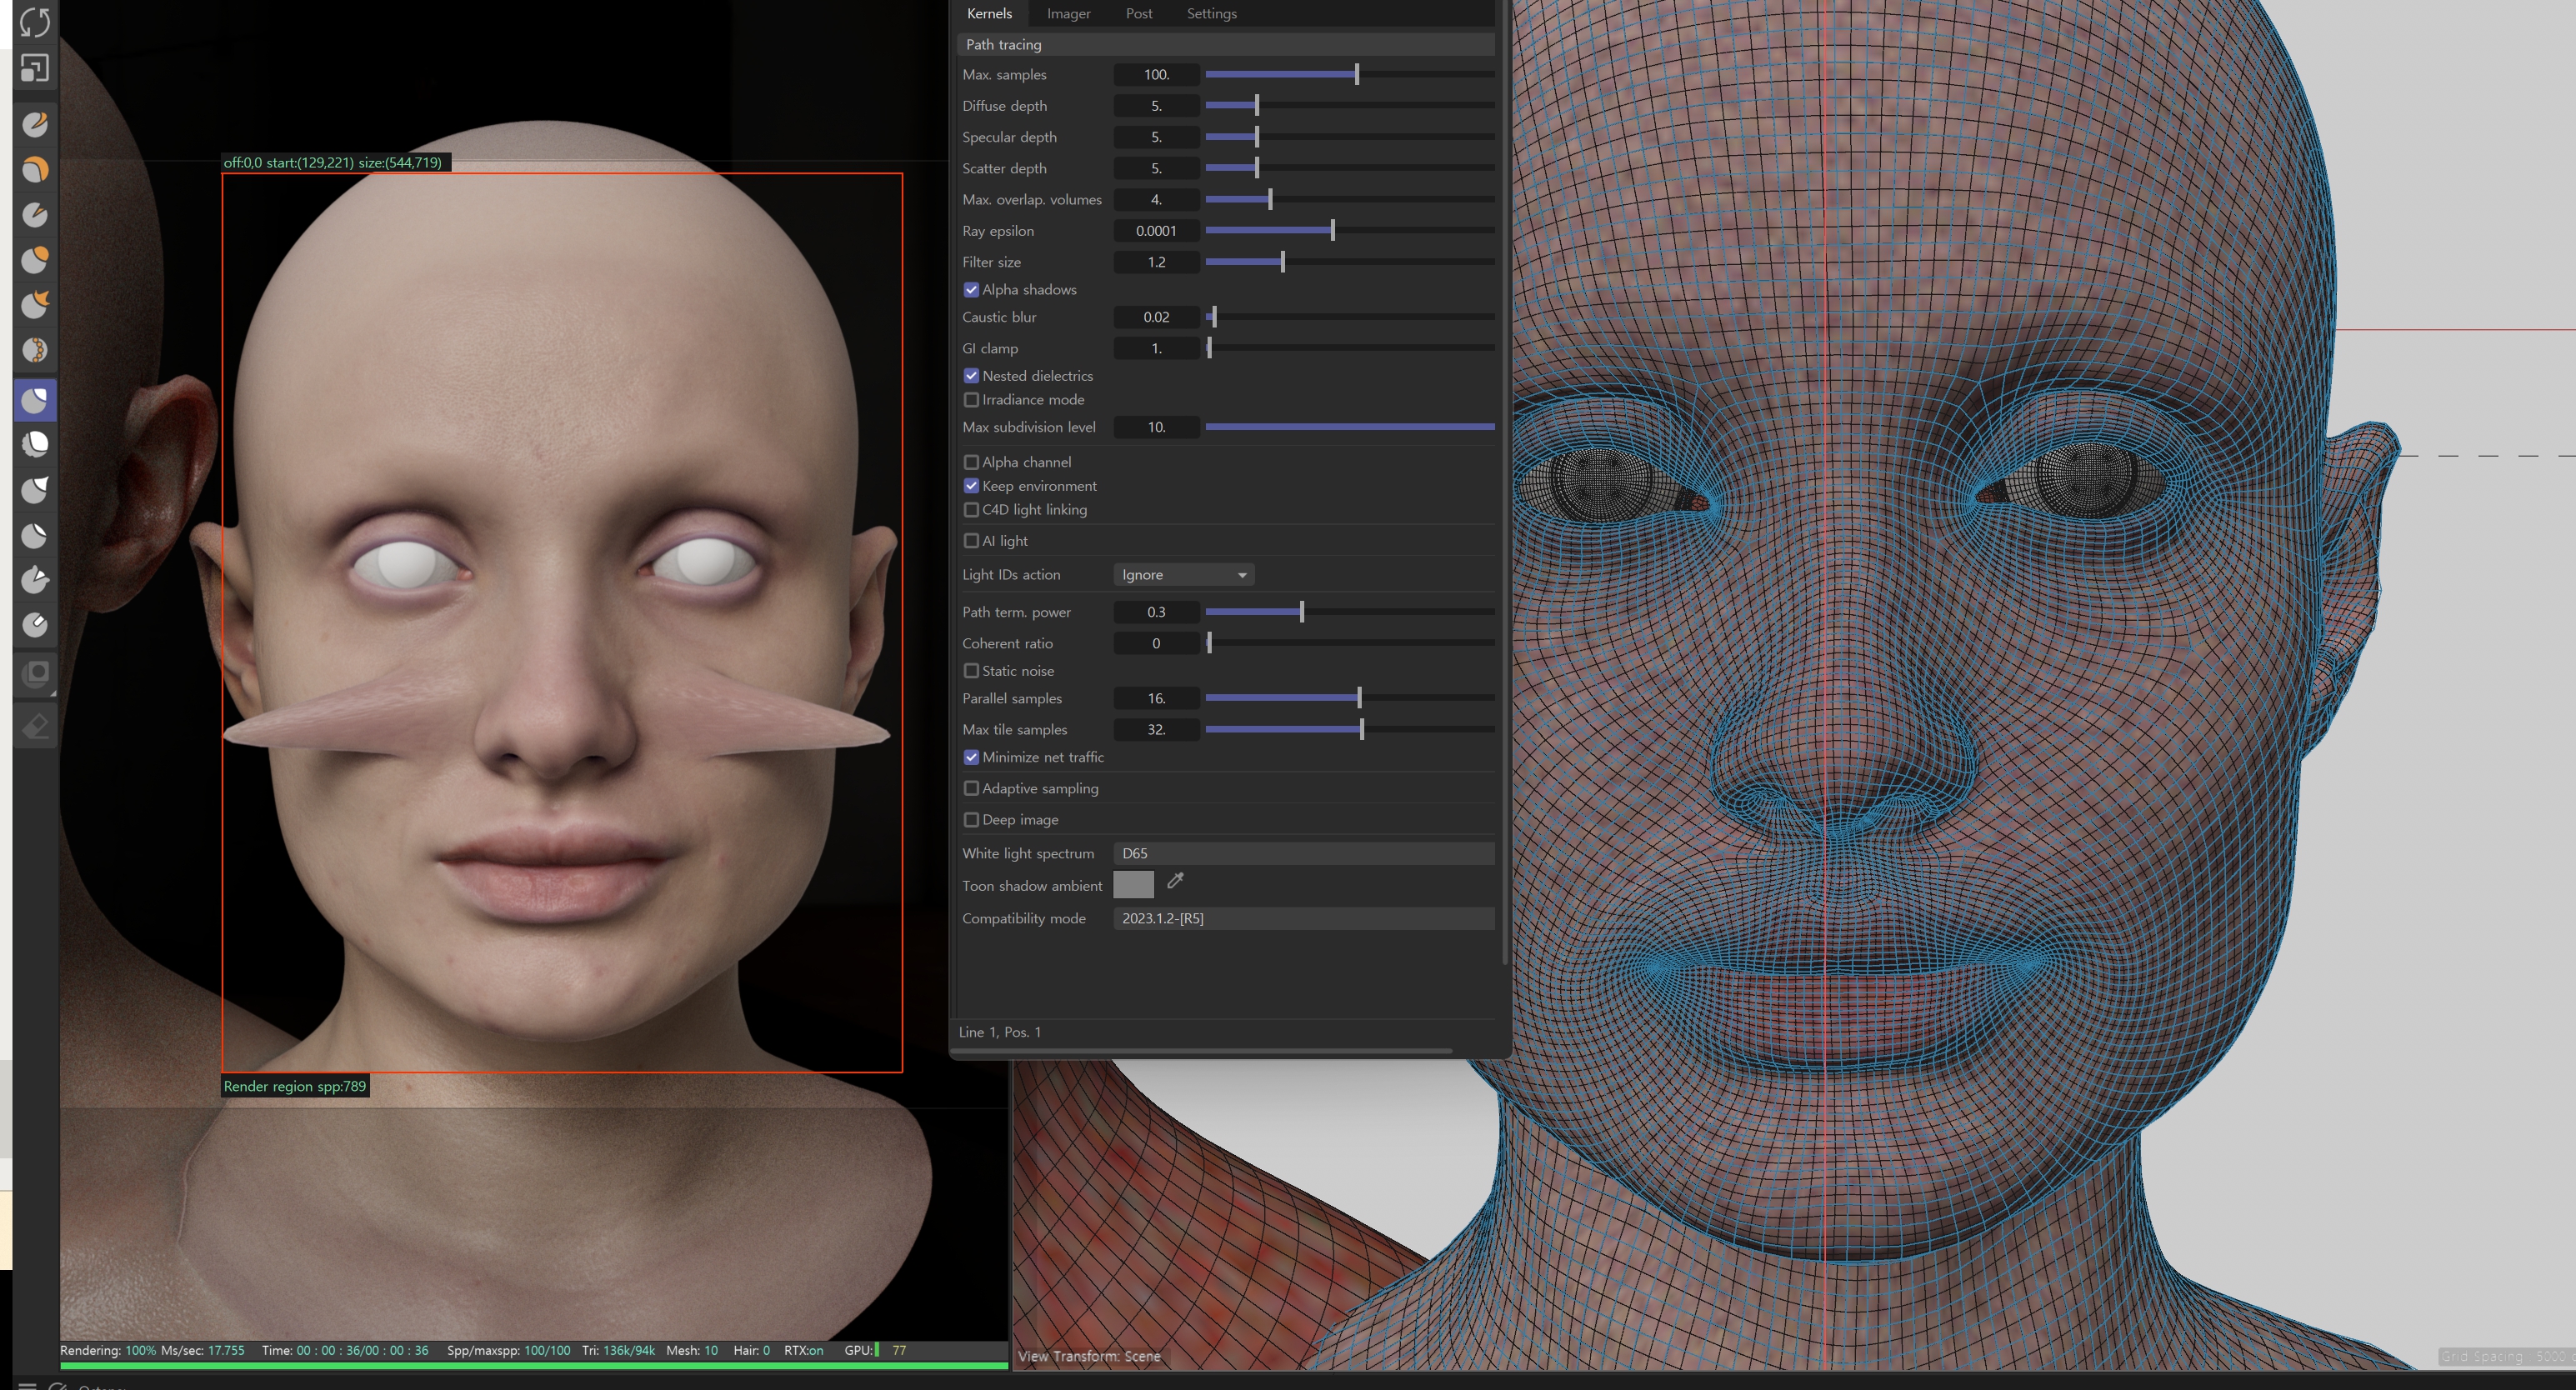Pick the brush with the white folded arrow

click(35, 580)
